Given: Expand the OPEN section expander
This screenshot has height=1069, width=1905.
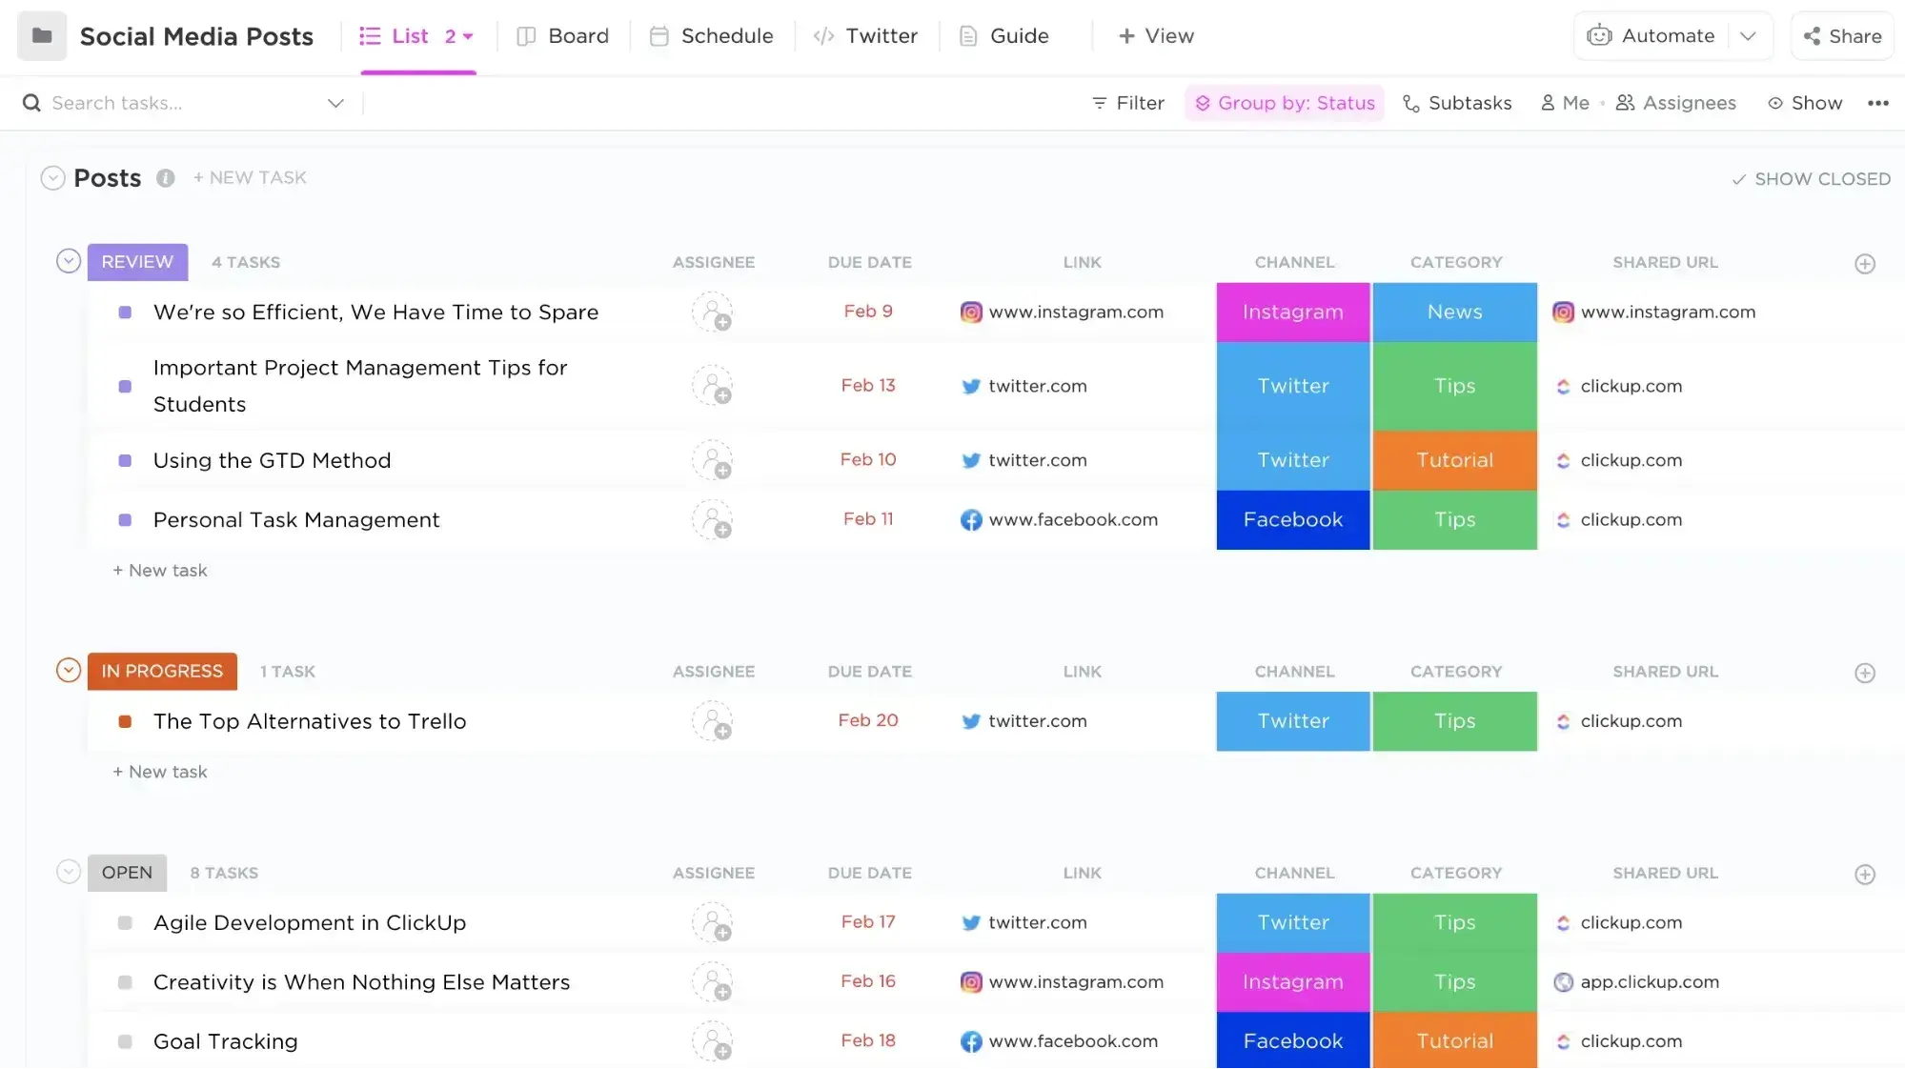Looking at the screenshot, I should [67, 872].
